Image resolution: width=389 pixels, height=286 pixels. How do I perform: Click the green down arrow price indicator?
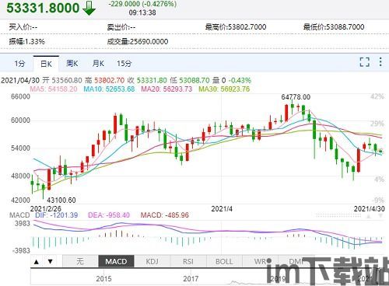pos(89,8)
